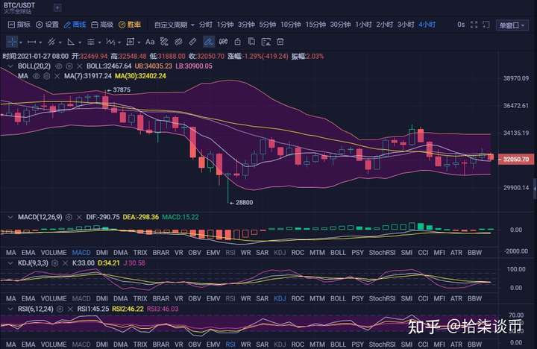The height and width of the screenshot is (349, 537).
Task: Add new tab with plus icon
Action: 57,8
